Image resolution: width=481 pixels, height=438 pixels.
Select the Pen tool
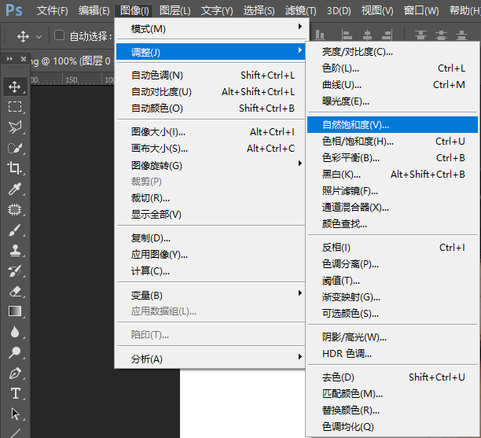15,373
